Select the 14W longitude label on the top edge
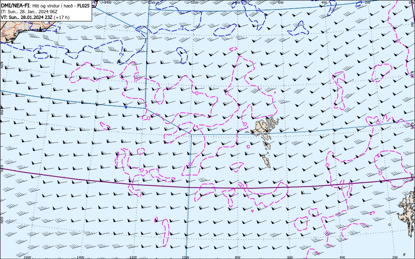Image resolution: width=415 pixels, height=259 pixels. (108, 2)
